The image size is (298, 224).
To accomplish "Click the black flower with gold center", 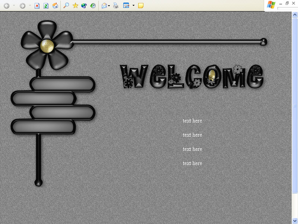I will click(x=47, y=45).
